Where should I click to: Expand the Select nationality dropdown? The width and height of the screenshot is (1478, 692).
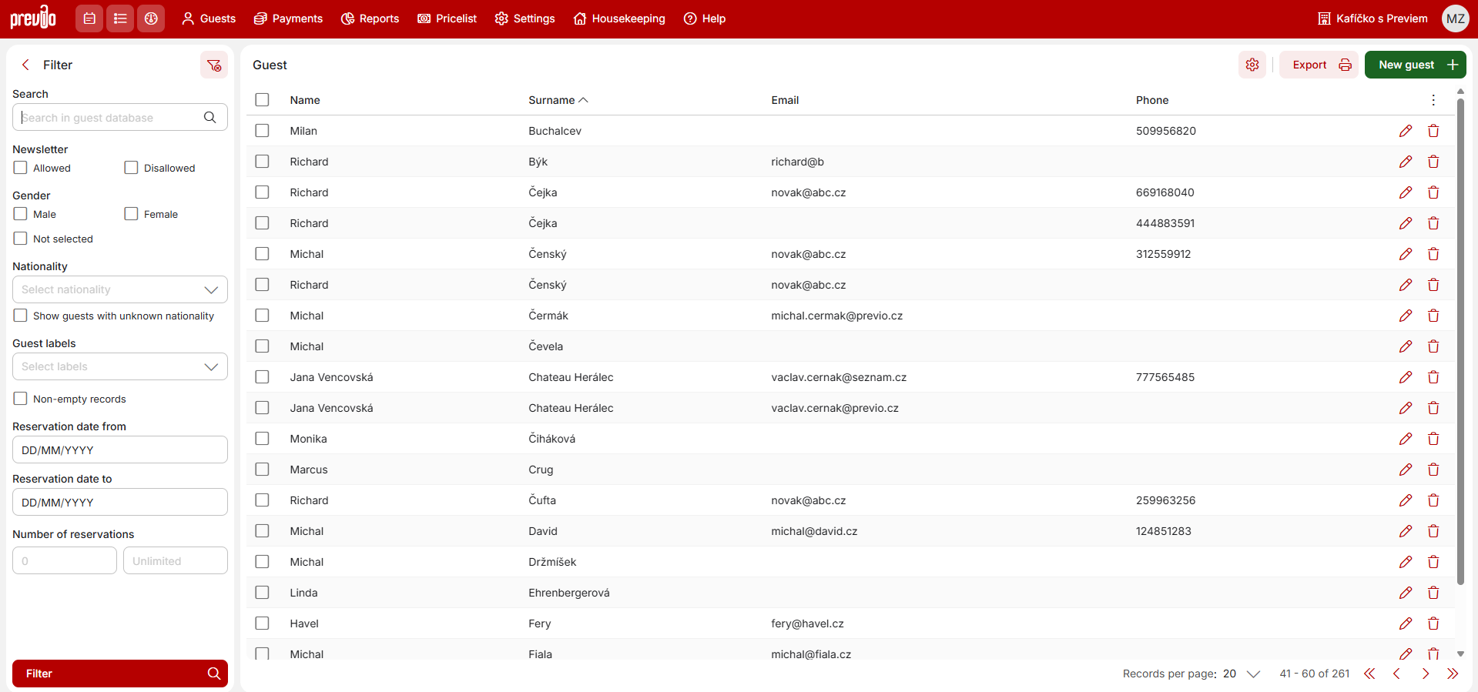pos(120,289)
